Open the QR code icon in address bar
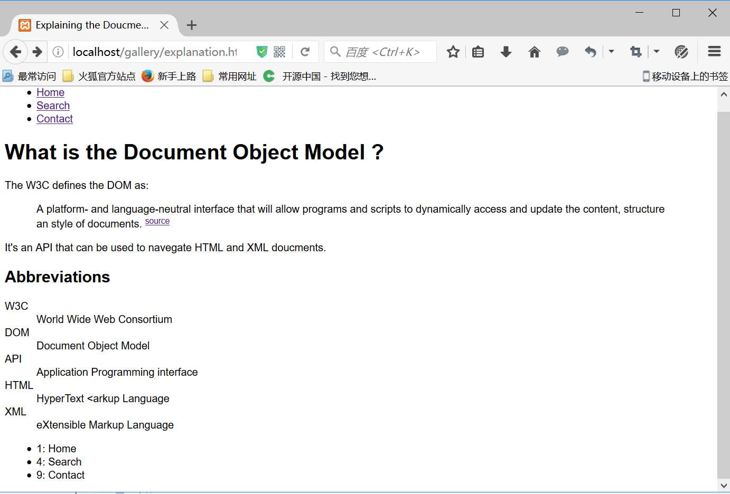The width and height of the screenshot is (730, 494). (279, 52)
